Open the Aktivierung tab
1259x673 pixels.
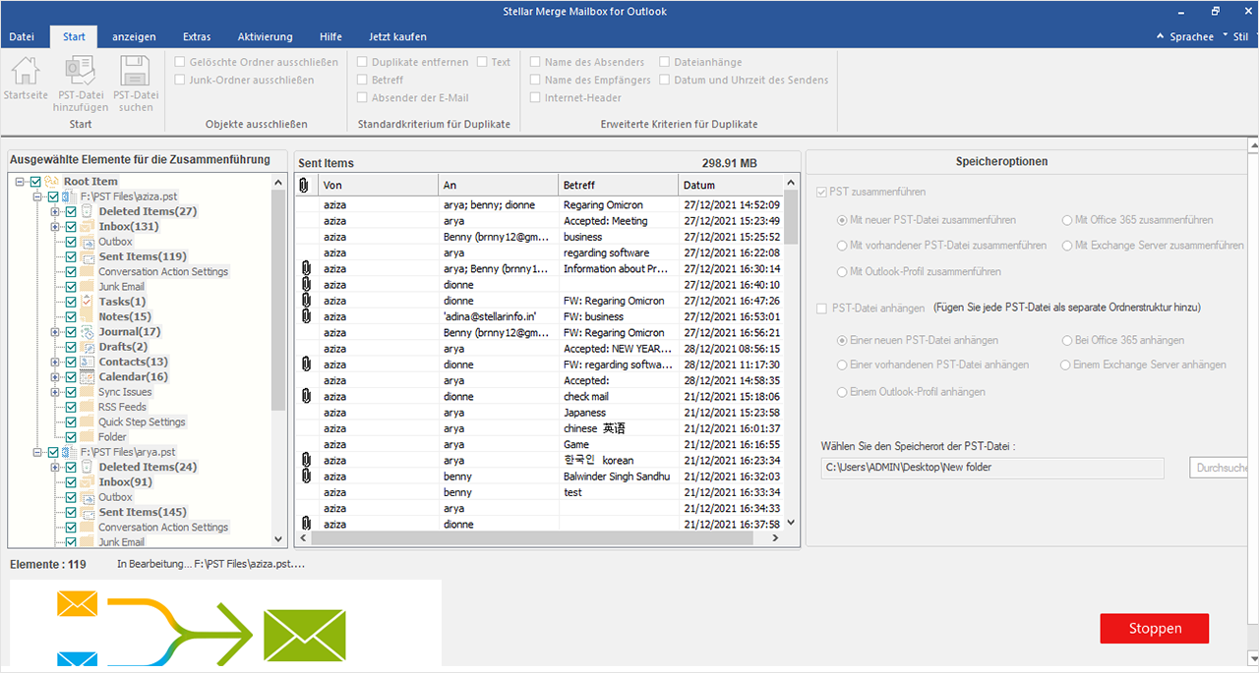tap(266, 36)
